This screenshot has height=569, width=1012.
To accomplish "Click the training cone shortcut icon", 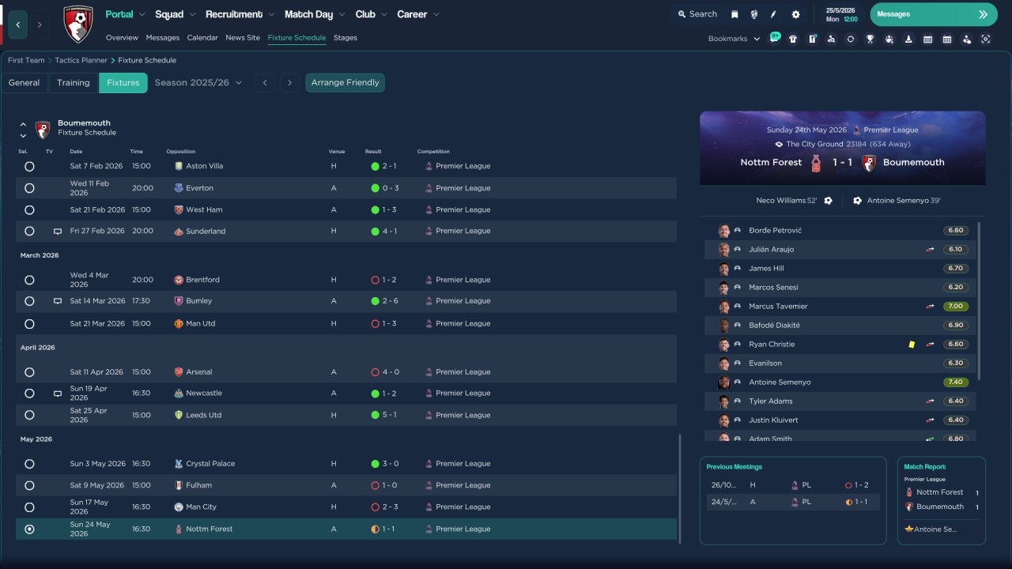I will pos(908,39).
